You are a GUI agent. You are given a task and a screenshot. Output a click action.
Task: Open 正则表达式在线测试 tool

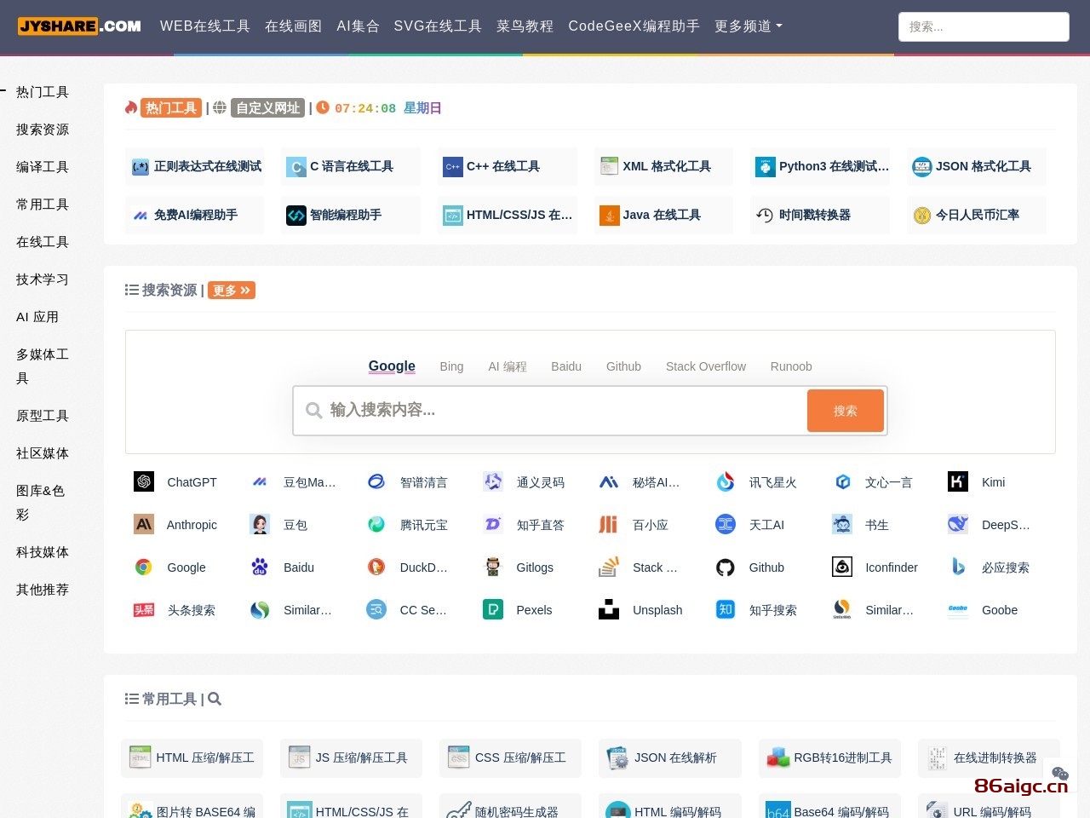click(x=195, y=166)
